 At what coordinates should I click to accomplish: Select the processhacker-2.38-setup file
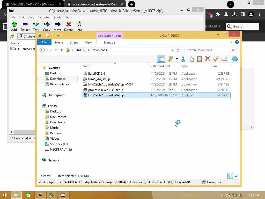156,90
